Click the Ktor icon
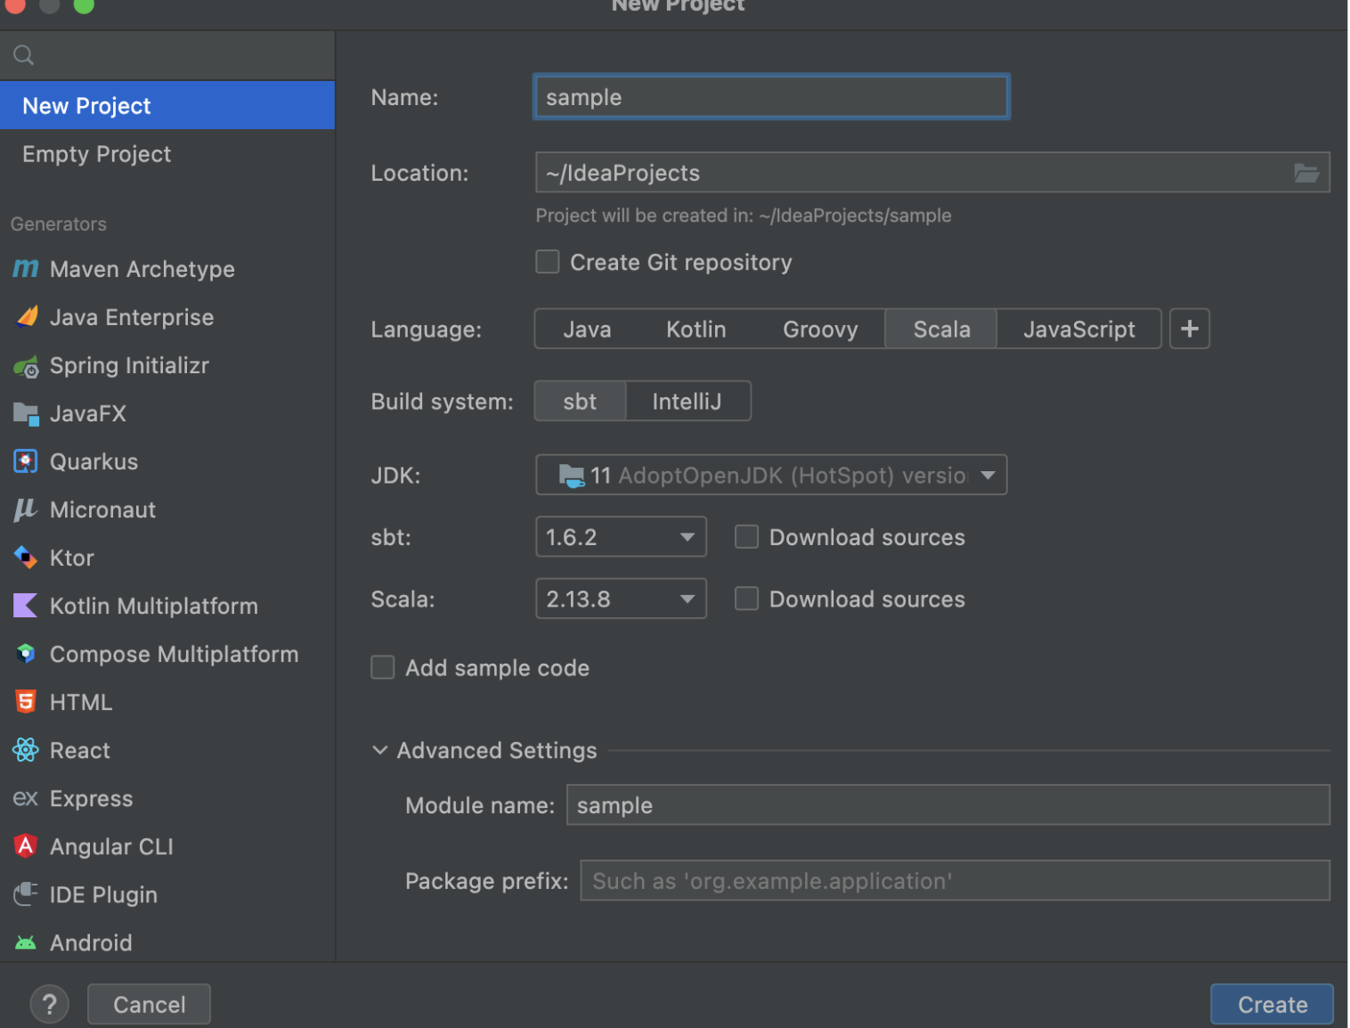Image resolution: width=1350 pixels, height=1028 pixels. click(x=26, y=558)
